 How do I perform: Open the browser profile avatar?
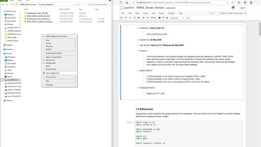(x=251, y=2)
